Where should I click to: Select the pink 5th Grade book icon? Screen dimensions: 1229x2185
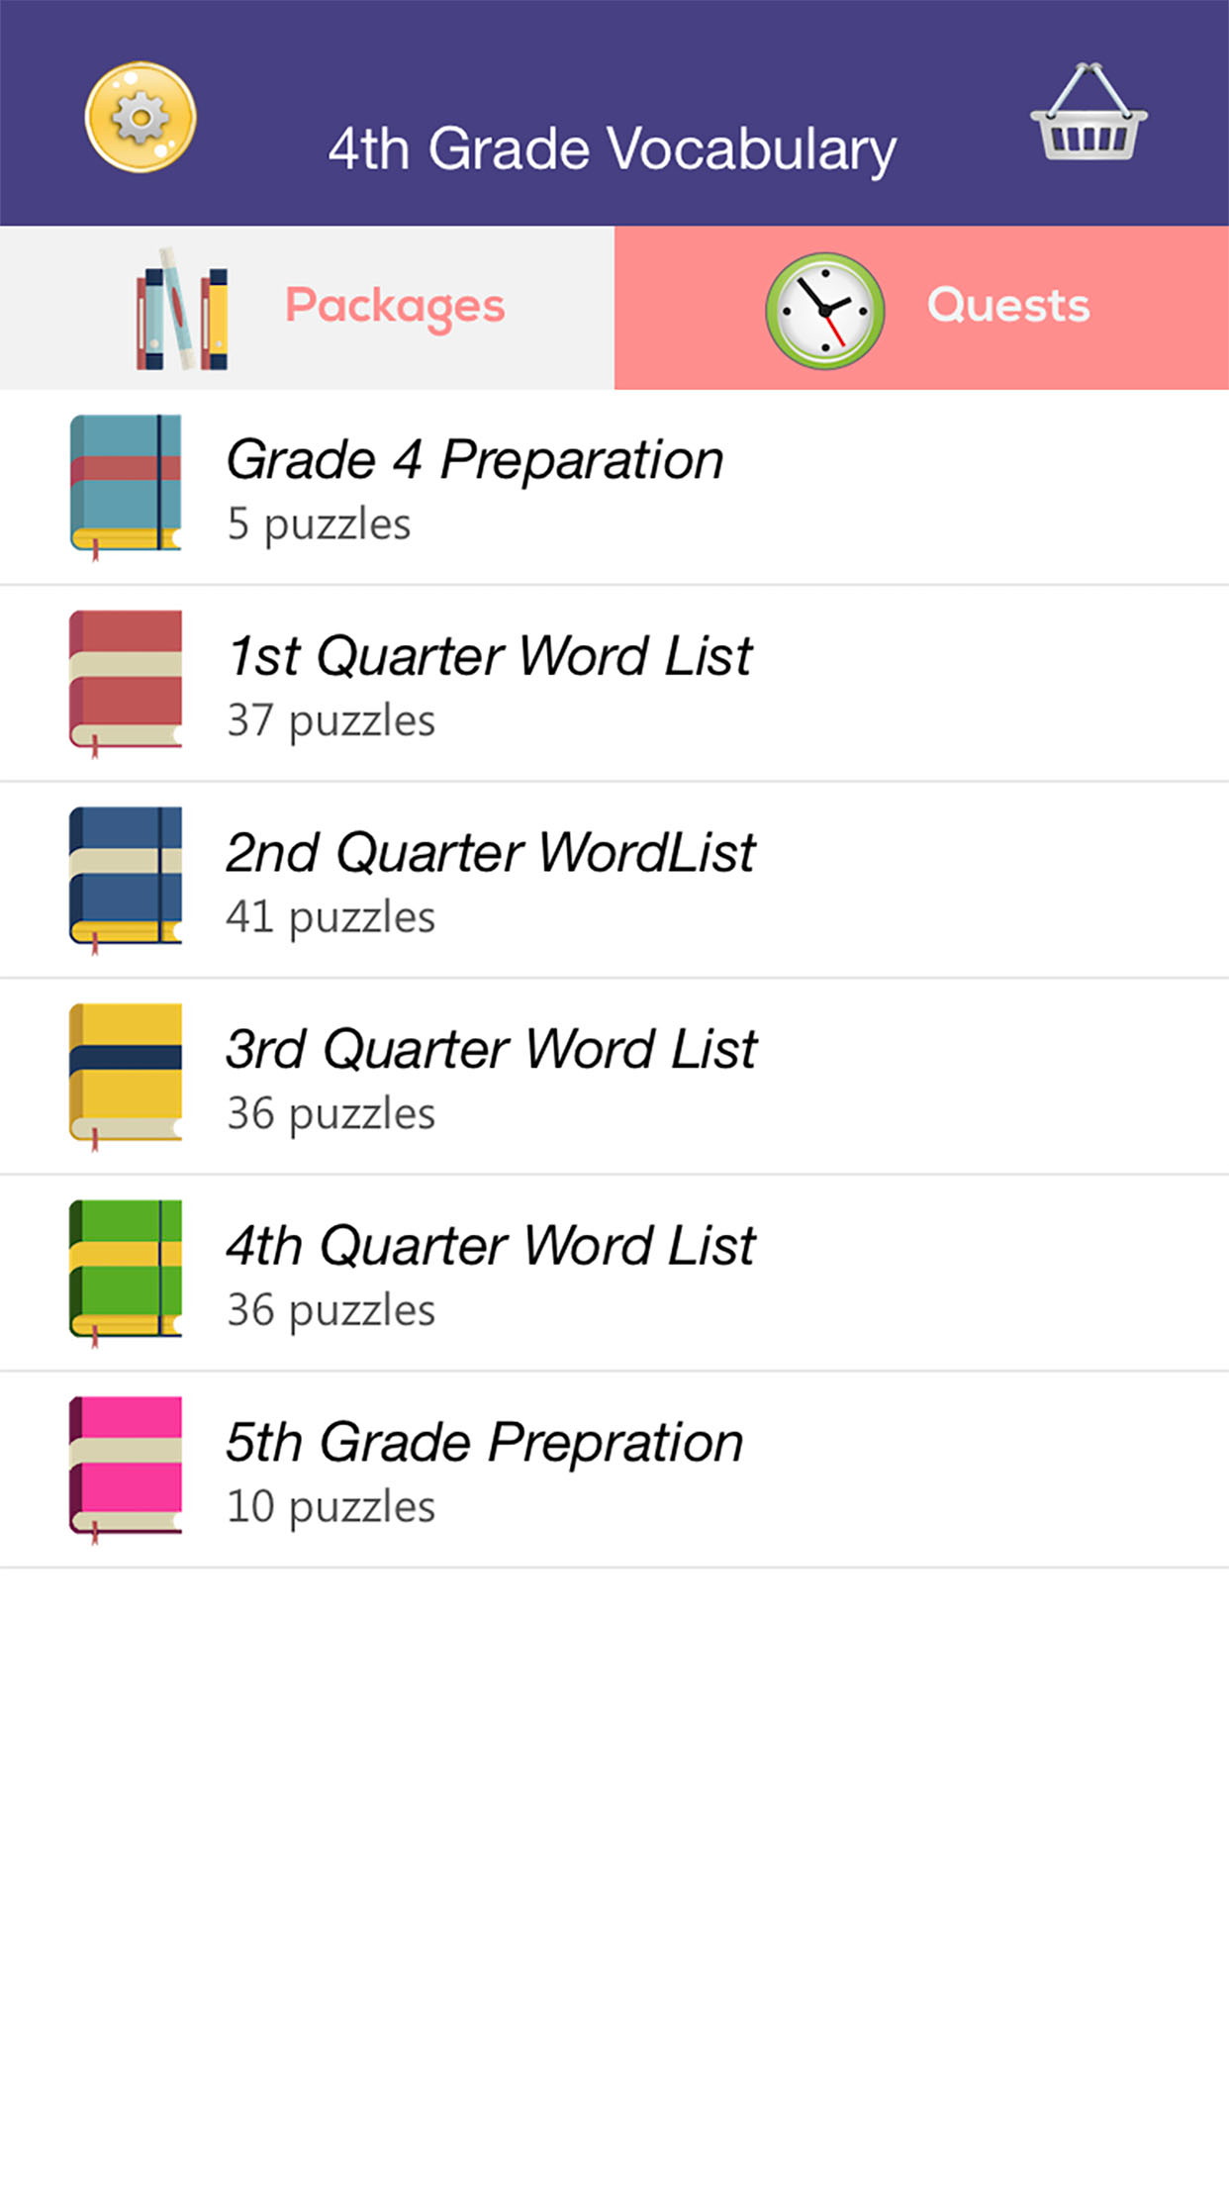[126, 1470]
